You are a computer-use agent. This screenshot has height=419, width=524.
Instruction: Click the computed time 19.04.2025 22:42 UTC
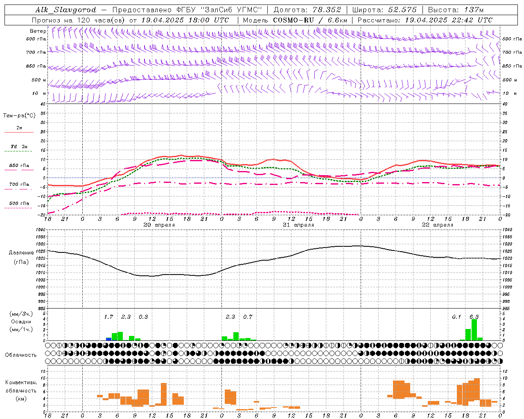click(x=449, y=20)
